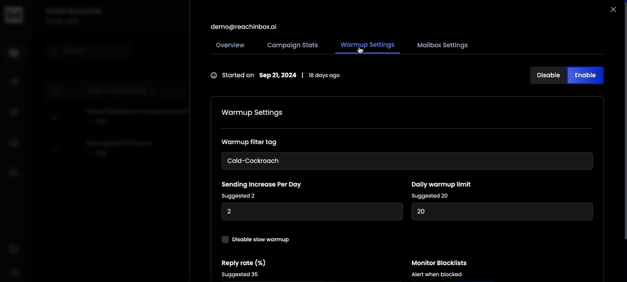Click the "Suggested 20" hint text

click(x=429, y=196)
